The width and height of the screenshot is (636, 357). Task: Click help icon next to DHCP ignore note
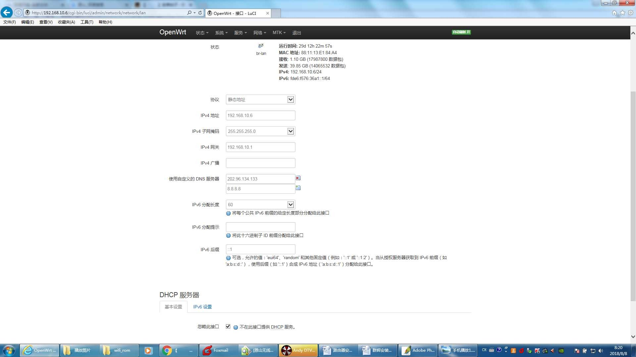click(236, 327)
